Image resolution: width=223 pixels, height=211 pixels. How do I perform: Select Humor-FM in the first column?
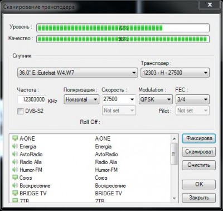[31, 170]
